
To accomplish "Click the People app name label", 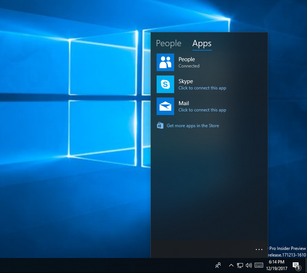I will [x=187, y=59].
